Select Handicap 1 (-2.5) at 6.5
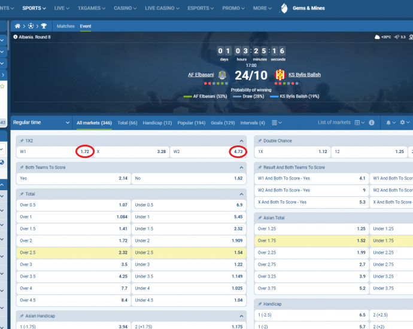 coord(312,315)
